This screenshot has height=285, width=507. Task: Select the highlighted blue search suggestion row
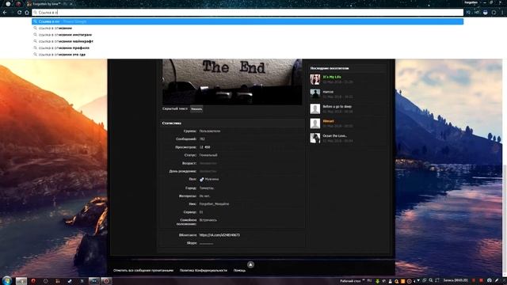click(x=248, y=21)
